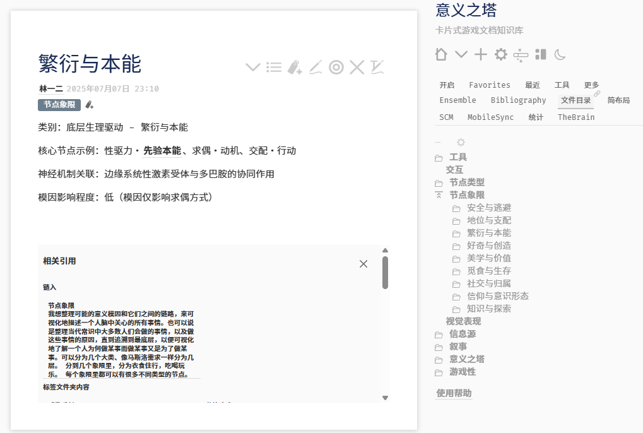Open 美学与价值 in the file tree
Screen dimensions: 643x433
coord(489,258)
